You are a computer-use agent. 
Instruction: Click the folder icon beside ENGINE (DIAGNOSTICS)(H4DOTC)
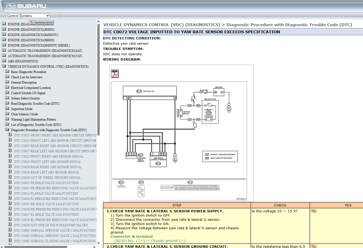[x=4, y=35]
